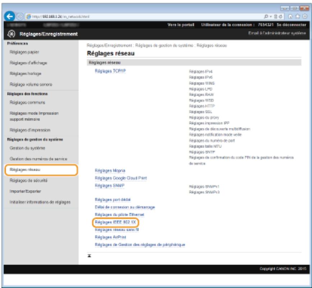Screen dimensions: 312x288
Task: Click Réglages impression IPP text
Action: (x=209, y=123)
